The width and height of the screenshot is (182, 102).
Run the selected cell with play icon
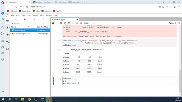pyautogui.click(x=73, y=23)
